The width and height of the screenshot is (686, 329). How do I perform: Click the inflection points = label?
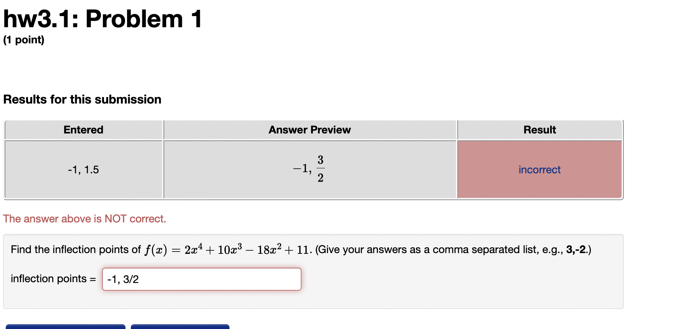[53, 279]
